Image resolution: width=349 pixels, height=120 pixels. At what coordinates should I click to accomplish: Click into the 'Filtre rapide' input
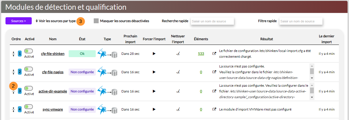(301, 21)
